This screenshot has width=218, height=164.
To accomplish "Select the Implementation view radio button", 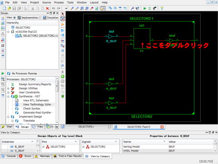I will (x=15, y=18).
